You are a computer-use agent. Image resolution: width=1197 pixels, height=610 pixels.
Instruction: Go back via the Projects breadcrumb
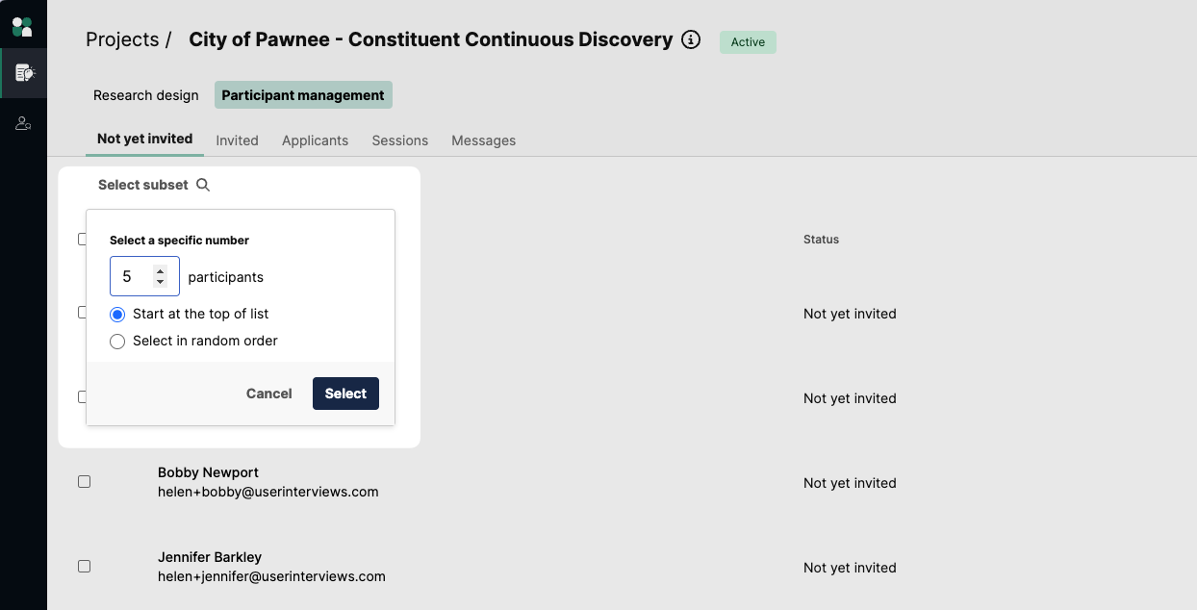(122, 39)
